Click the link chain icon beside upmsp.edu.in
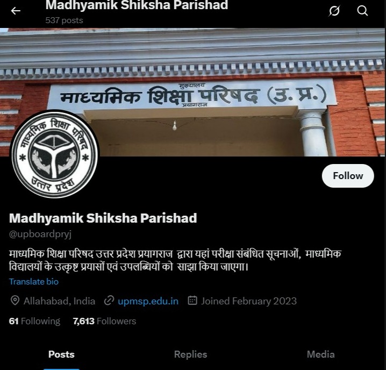 point(109,301)
